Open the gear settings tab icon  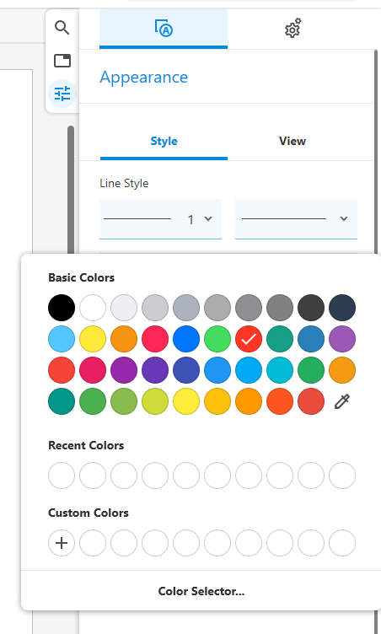(x=292, y=29)
